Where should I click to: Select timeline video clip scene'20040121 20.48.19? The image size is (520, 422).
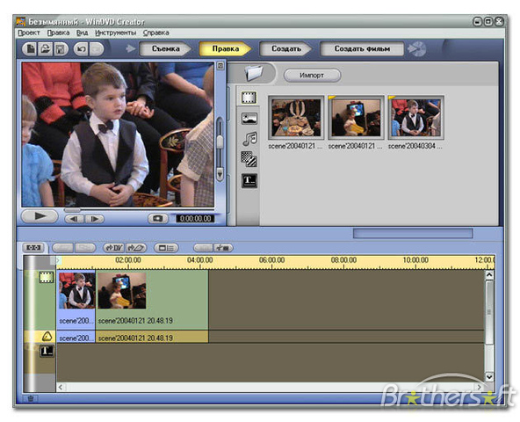pyautogui.click(x=152, y=300)
